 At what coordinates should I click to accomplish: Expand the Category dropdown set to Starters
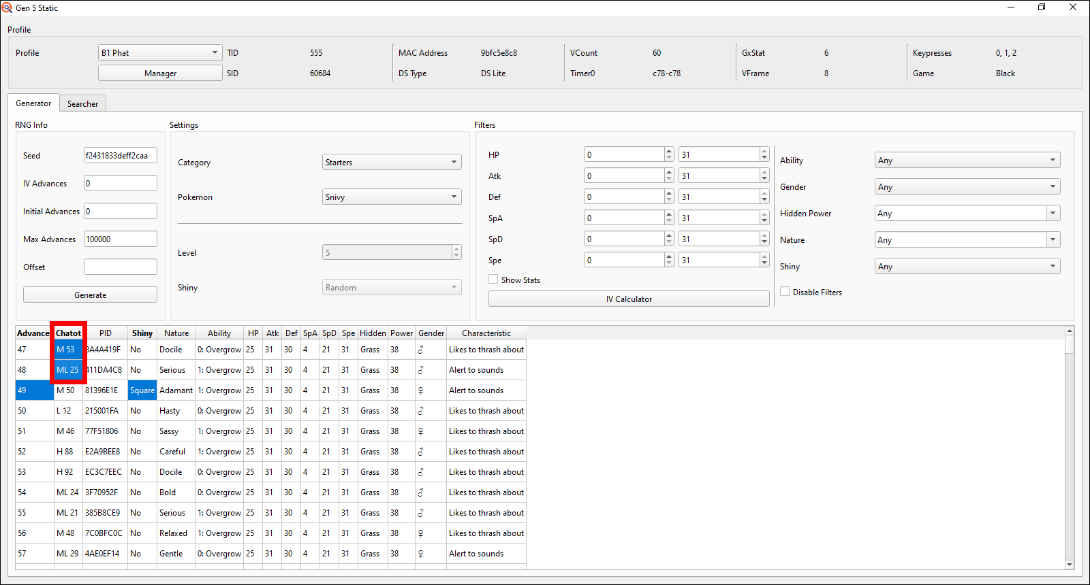pyautogui.click(x=391, y=163)
